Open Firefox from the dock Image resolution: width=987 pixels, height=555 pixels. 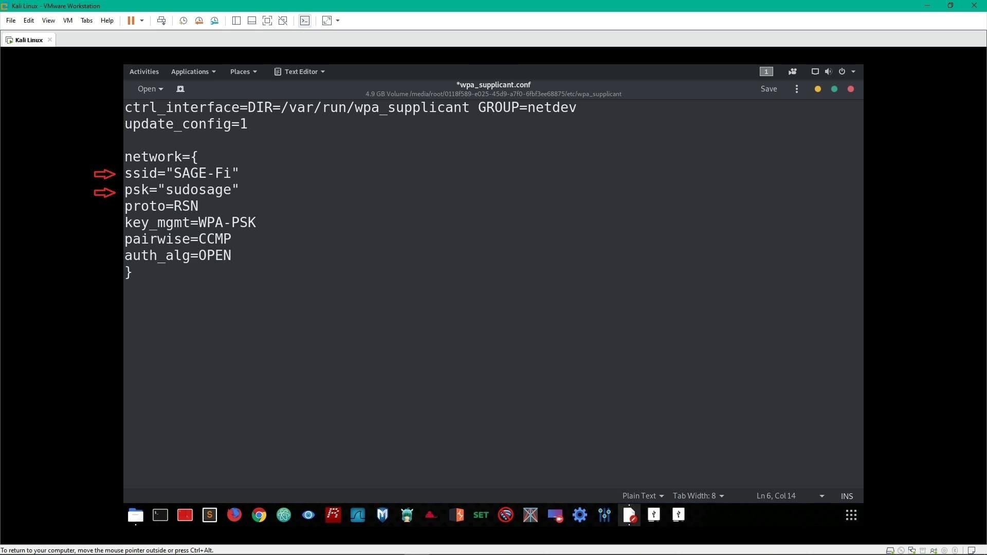pyautogui.click(x=234, y=515)
